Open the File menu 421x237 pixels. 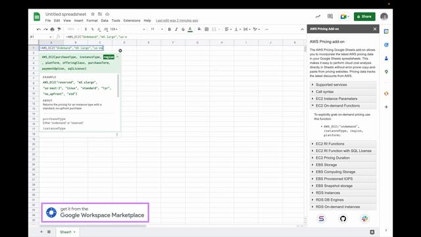[x=48, y=20]
